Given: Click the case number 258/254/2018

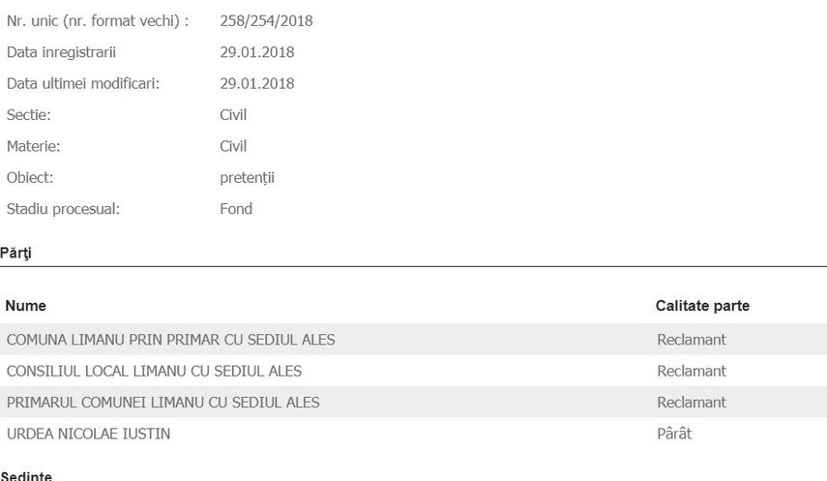Looking at the screenshot, I should coord(266,21).
